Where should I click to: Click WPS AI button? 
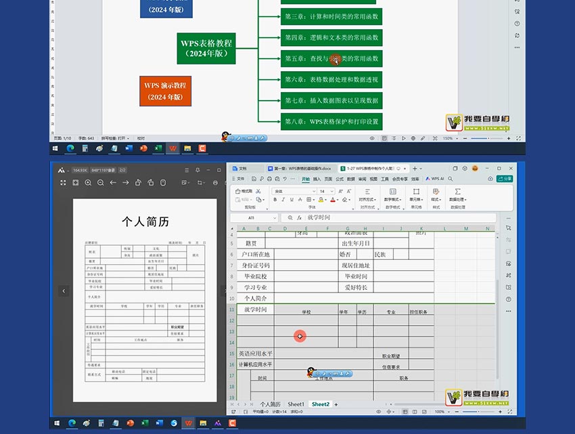coord(434,179)
